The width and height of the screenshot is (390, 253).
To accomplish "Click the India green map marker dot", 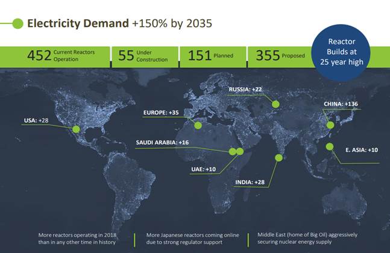I will [x=278, y=158].
